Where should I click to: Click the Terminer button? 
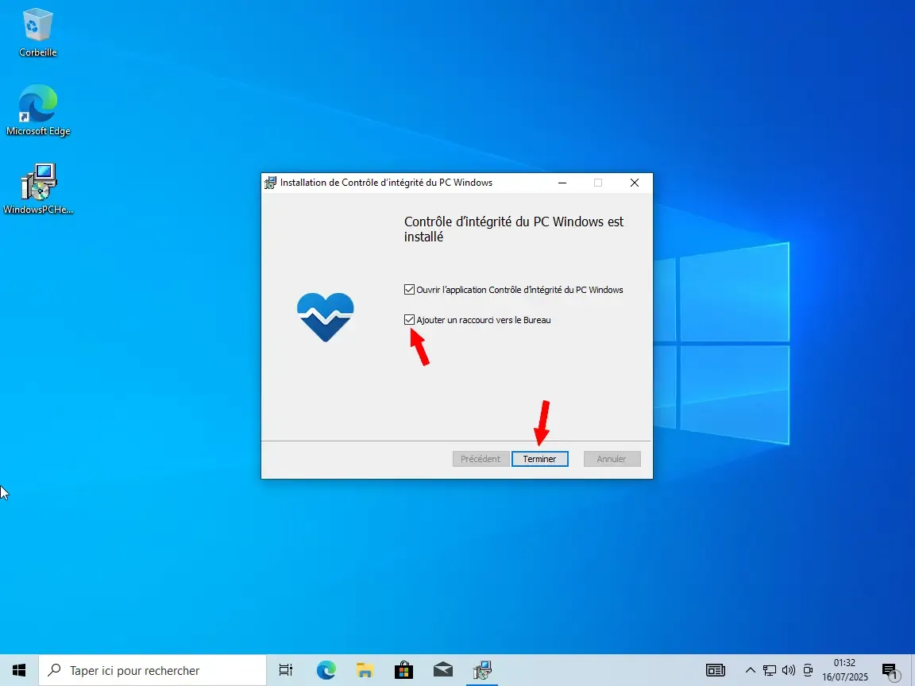(540, 459)
